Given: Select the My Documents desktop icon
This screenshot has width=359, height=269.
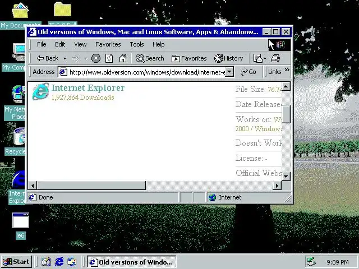Looking at the screenshot, I should [20, 16].
